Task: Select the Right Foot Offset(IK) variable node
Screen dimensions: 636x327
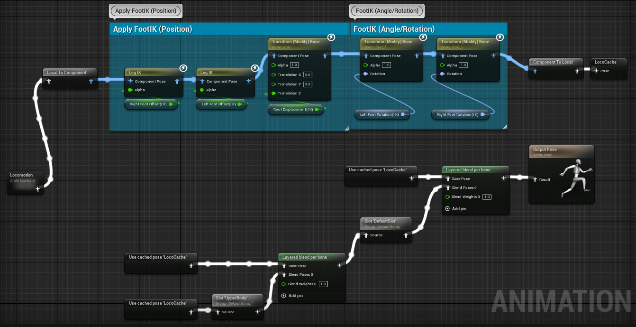Action: point(148,104)
